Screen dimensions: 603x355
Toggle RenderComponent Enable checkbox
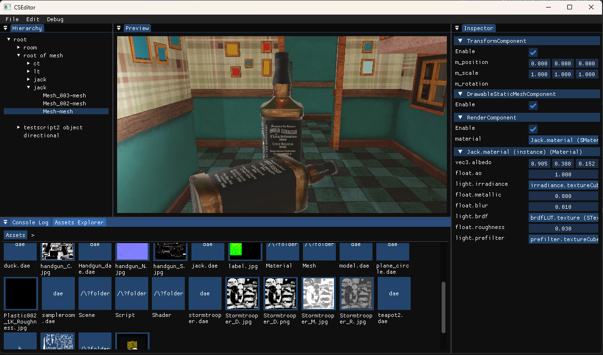tap(533, 129)
